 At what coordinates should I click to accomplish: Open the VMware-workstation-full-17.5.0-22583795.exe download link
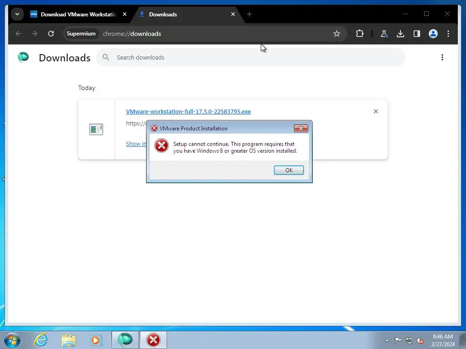(188, 112)
